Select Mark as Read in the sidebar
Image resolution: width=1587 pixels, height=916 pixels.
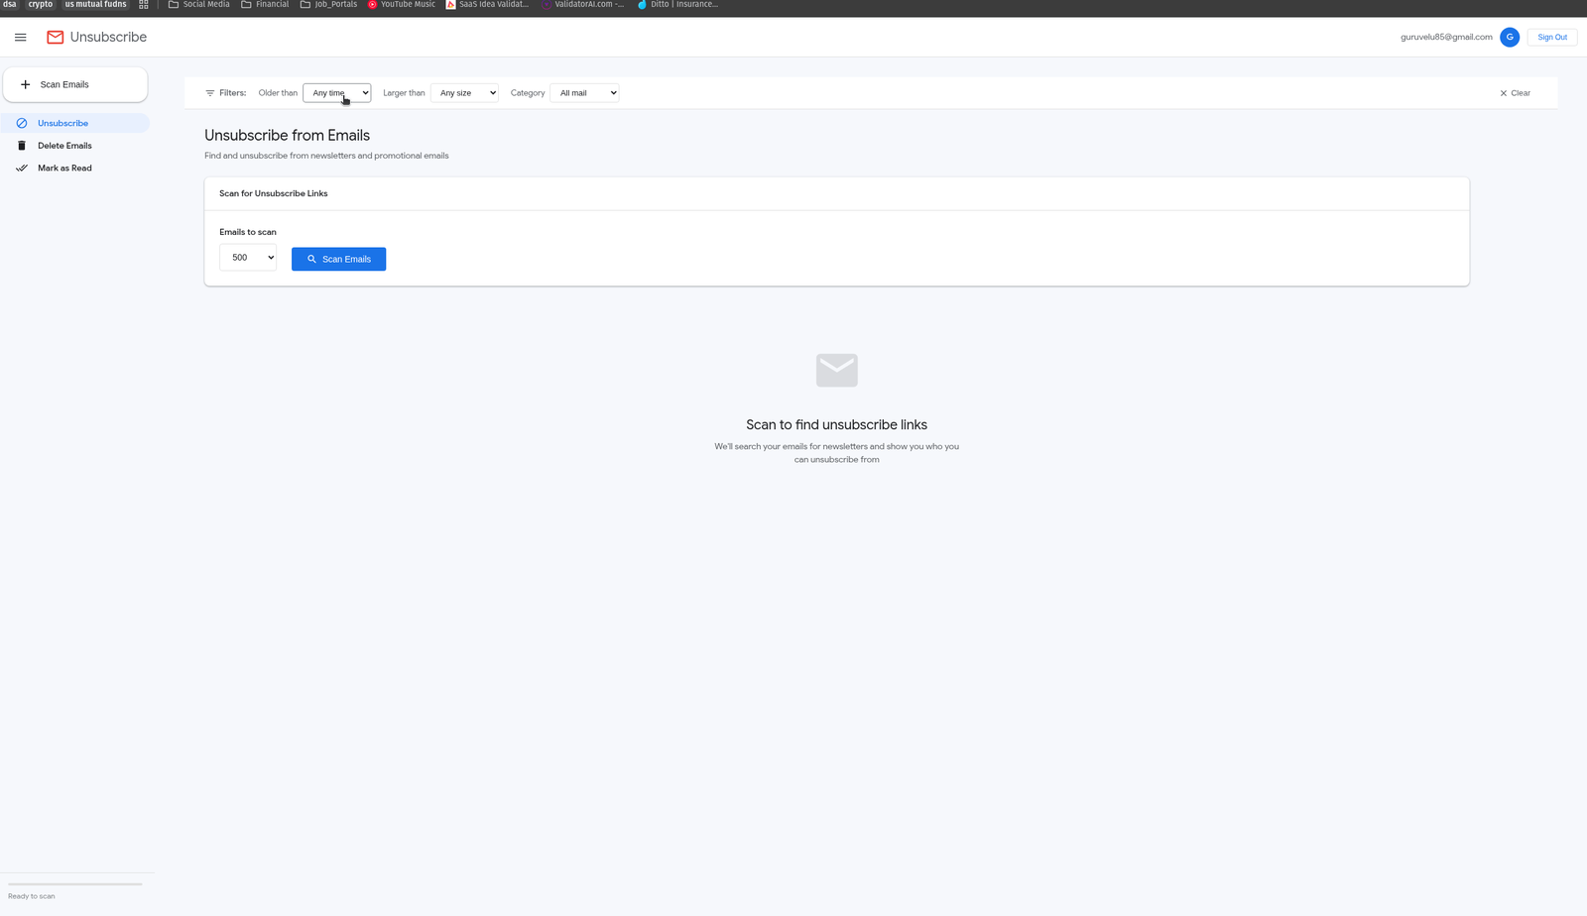click(75, 169)
